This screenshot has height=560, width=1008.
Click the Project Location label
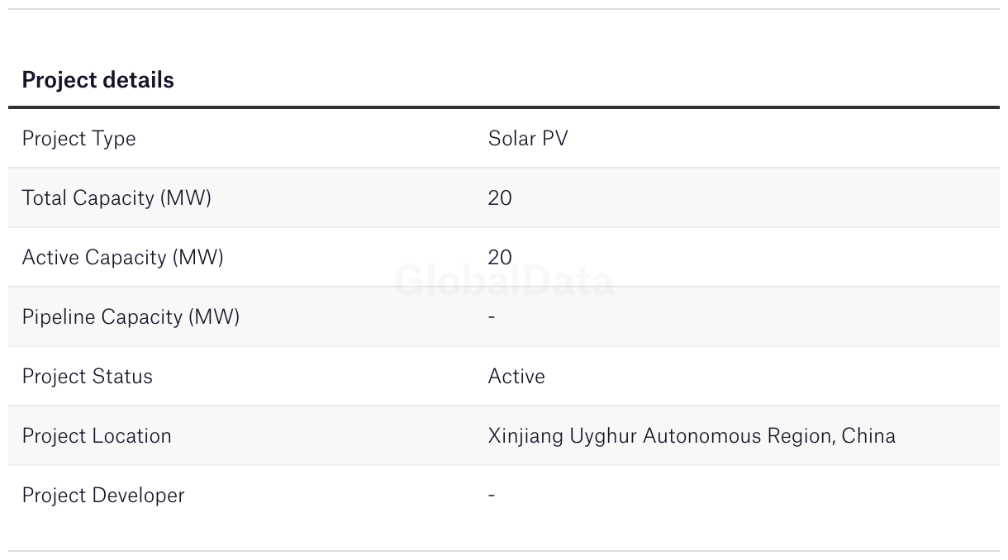(x=97, y=436)
